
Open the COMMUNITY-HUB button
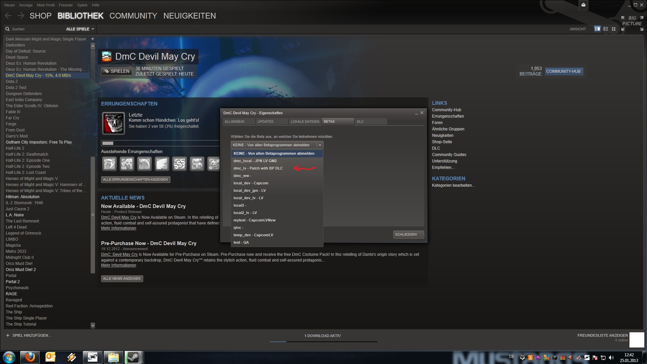[x=563, y=71]
